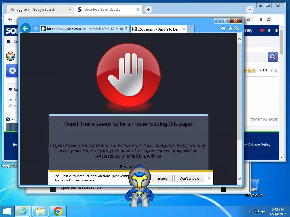The width and height of the screenshot is (290, 217).
Task: Click the blocked msn.com URL text
Action: (128, 151)
